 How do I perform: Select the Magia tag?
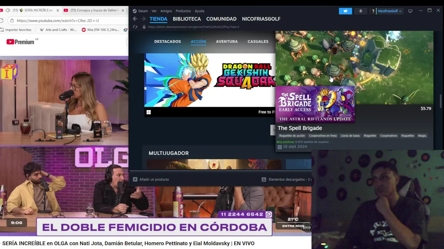(x=422, y=136)
